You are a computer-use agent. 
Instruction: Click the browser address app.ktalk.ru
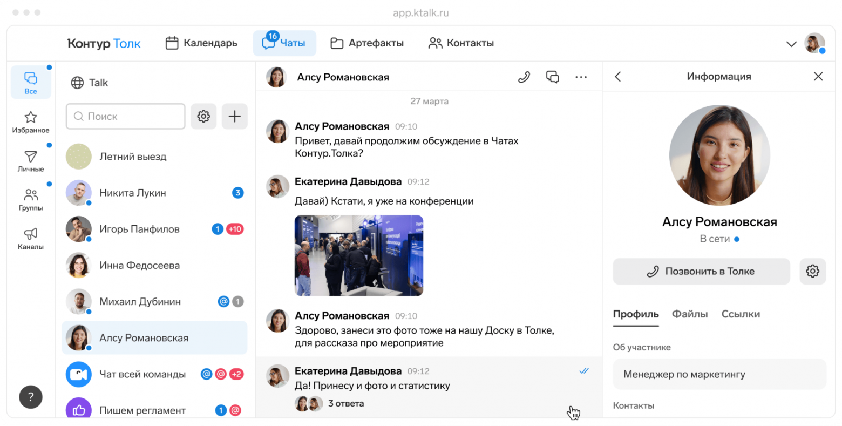click(x=421, y=13)
